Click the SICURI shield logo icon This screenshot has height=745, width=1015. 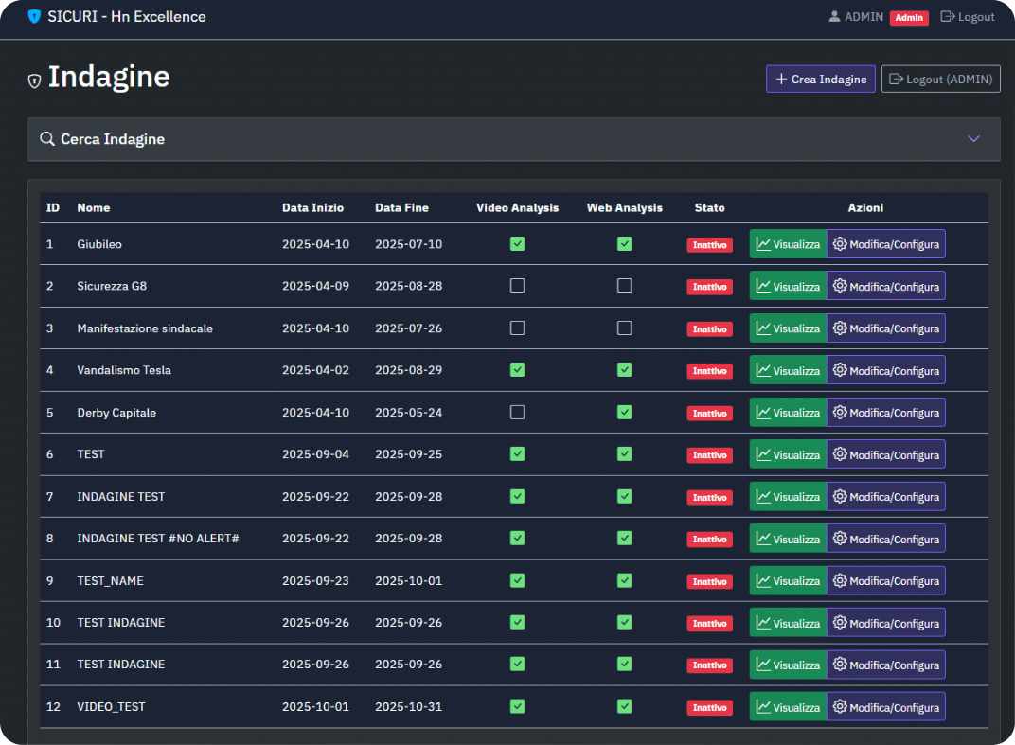35,16
